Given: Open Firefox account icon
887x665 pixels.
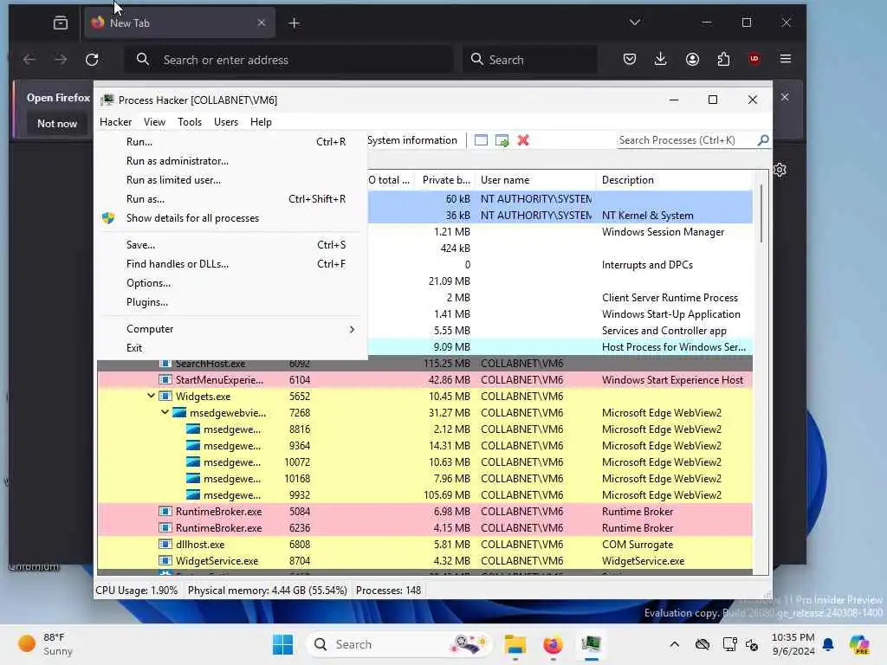Looking at the screenshot, I should [x=692, y=59].
